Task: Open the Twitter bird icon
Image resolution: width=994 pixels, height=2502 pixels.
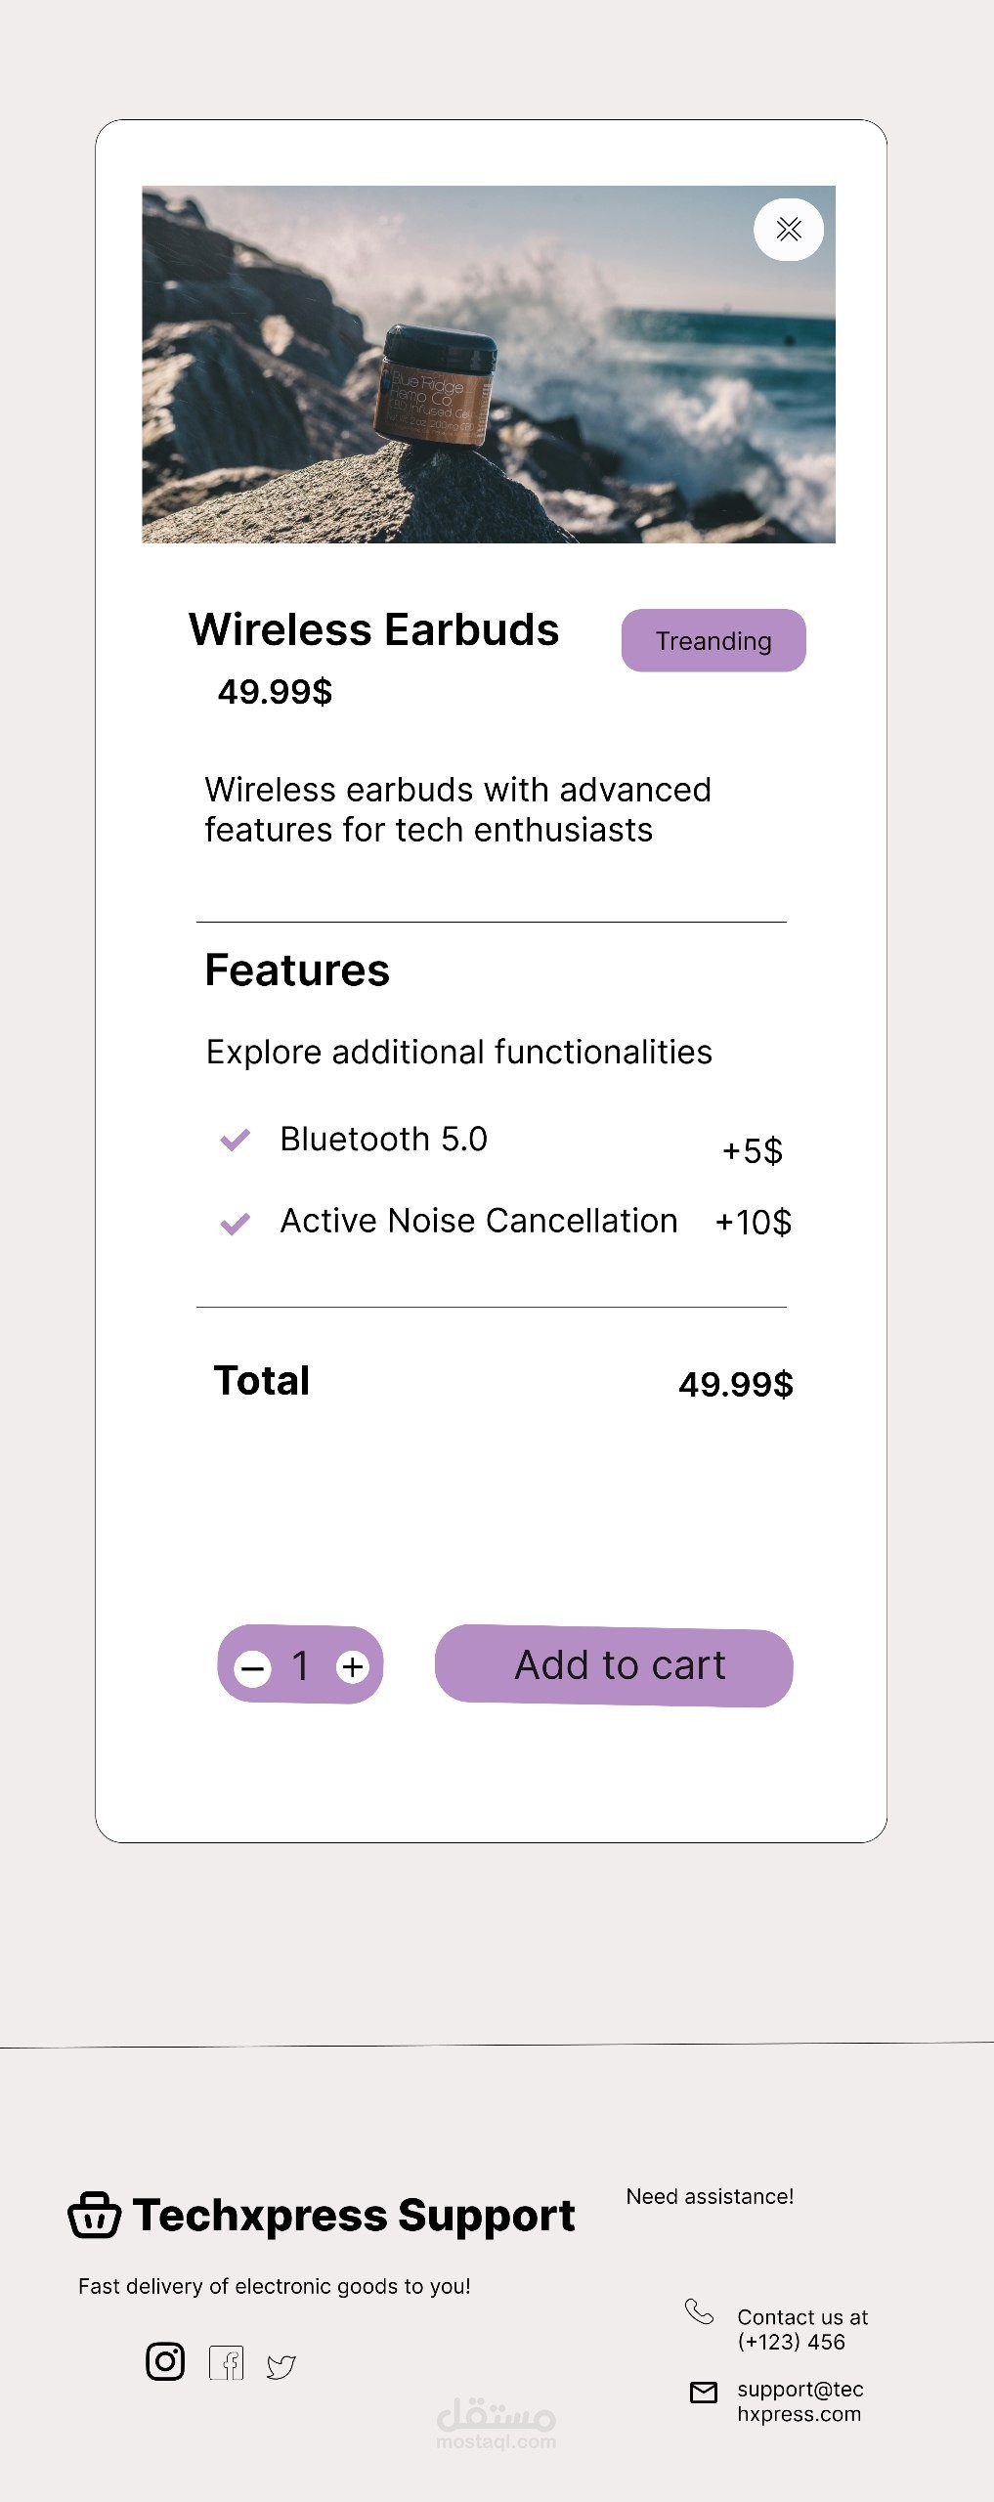Action: [x=281, y=2366]
